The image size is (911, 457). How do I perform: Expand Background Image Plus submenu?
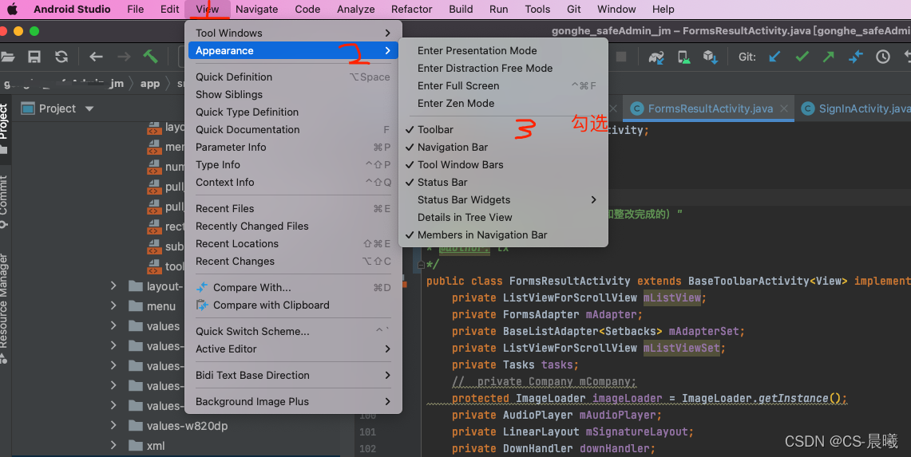[293, 402]
